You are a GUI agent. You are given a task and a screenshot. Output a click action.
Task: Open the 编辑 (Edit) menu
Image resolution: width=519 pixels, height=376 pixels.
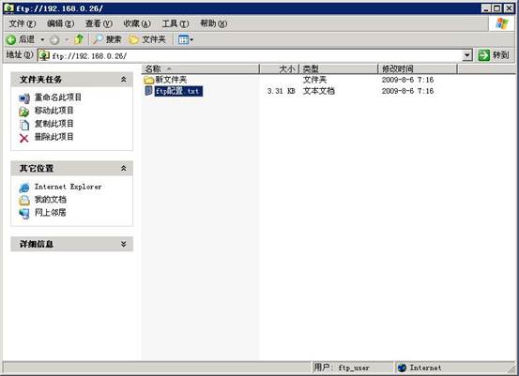60,23
